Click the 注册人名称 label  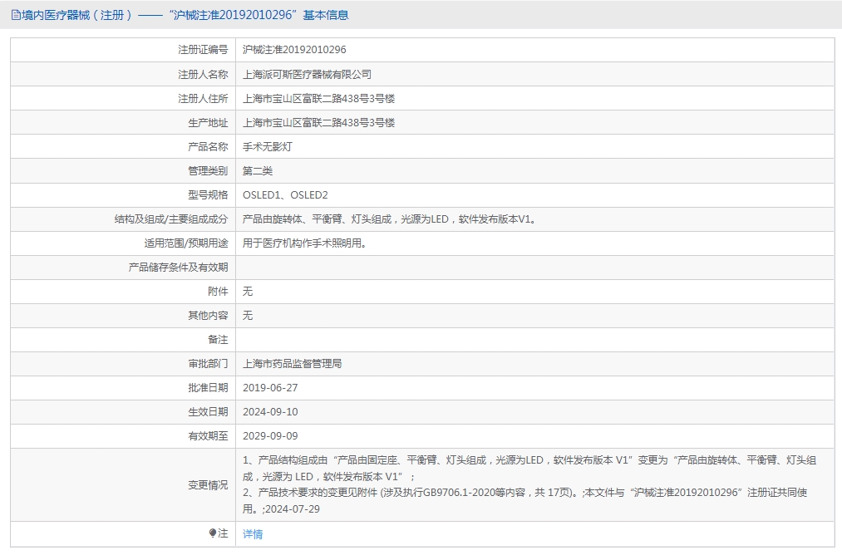203,74
